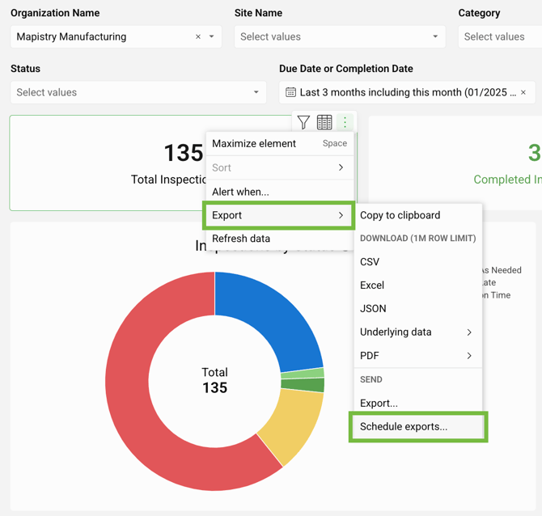542x516 pixels.
Task: Expand the PDF export submenu
Action: 418,356
